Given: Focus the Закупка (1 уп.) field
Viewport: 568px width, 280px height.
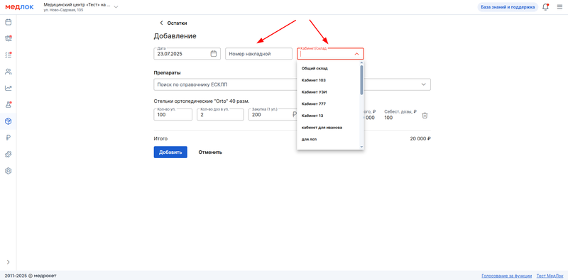Looking at the screenshot, I should (x=273, y=115).
